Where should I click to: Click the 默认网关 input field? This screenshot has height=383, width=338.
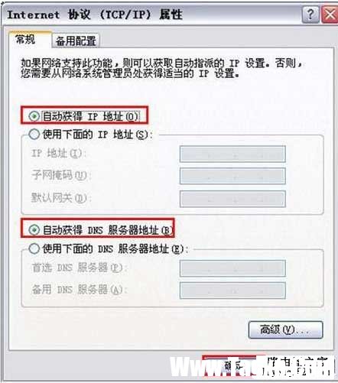click(232, 199)
